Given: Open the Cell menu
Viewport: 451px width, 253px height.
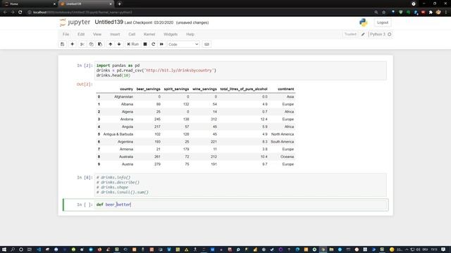Looking at the screenshot, I should tap(132, 34).
